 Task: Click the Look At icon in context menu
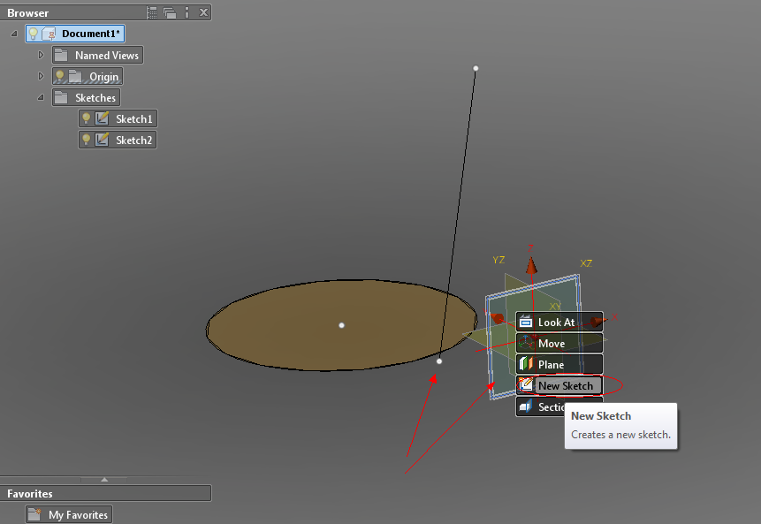[526, 322]
